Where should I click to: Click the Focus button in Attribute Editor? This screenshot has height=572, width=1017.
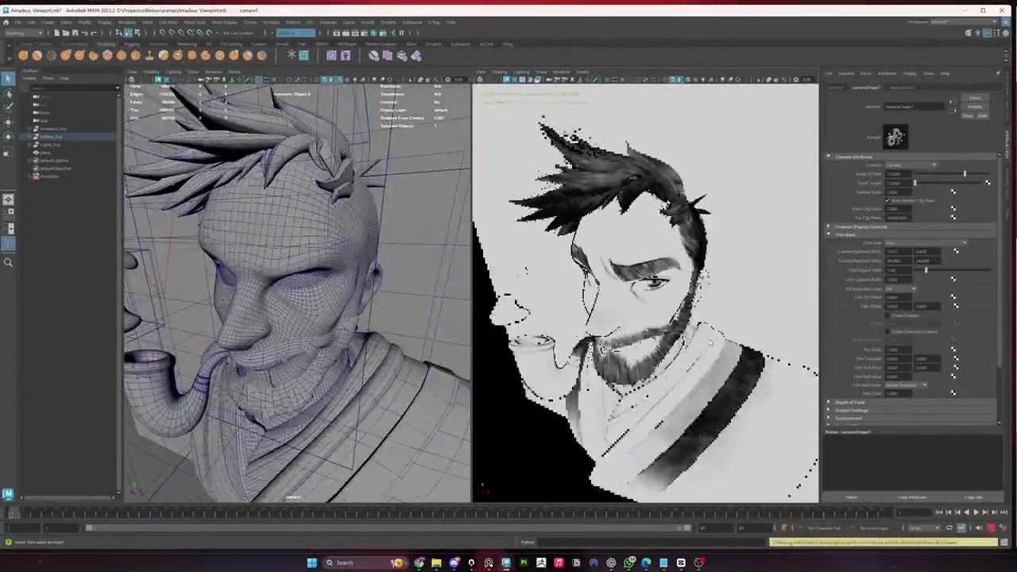pos(975,98)
